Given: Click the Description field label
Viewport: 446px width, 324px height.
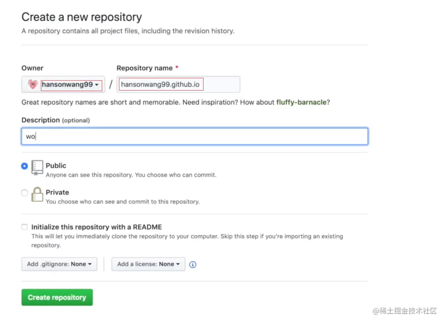Looking at the screenshot, I should tap(40, 120).
